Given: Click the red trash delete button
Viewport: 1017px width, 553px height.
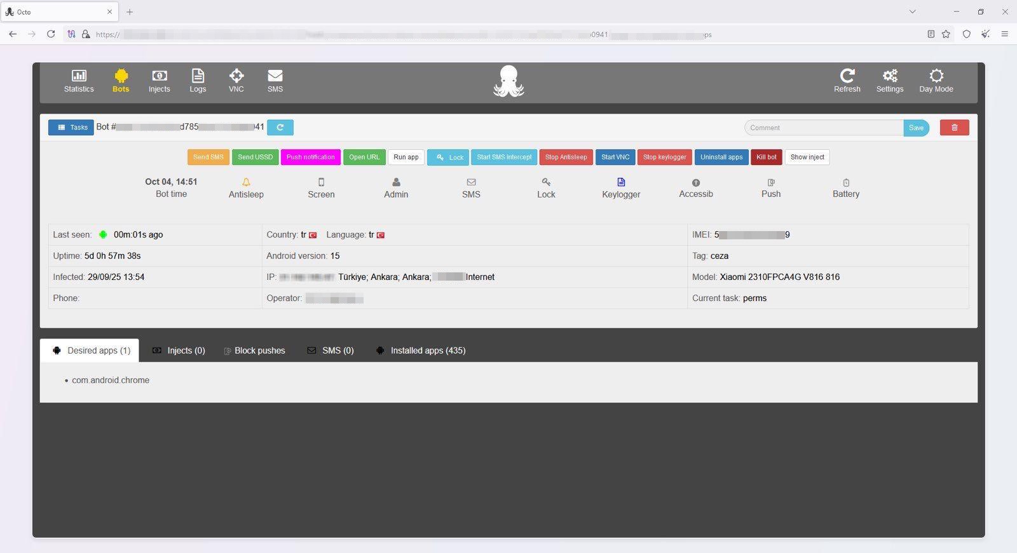Looking at the screenshot, I should click(x=954, y=128).
